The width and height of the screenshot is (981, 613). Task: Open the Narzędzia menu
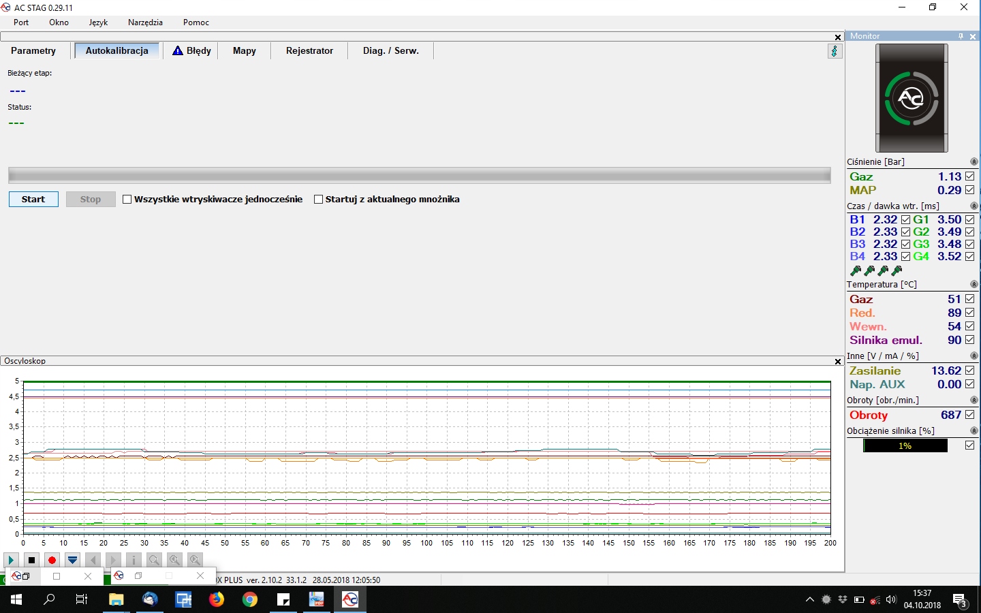pyautogui.click(x=145, y=22)
